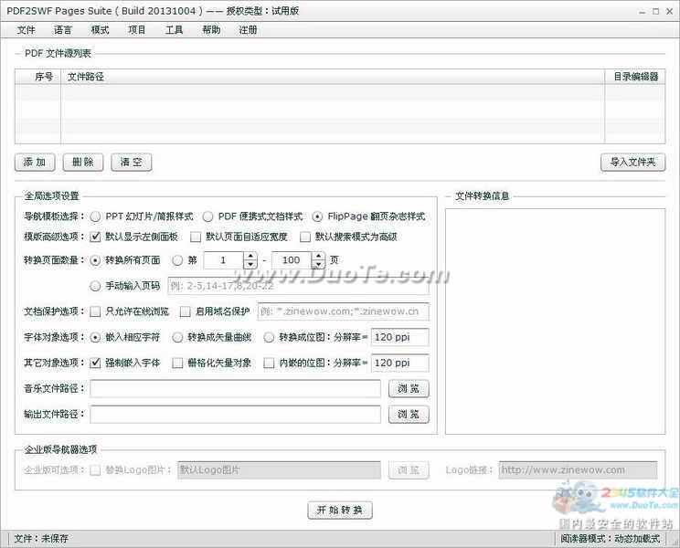Browse for 输出文件路径

coord(409,415)
